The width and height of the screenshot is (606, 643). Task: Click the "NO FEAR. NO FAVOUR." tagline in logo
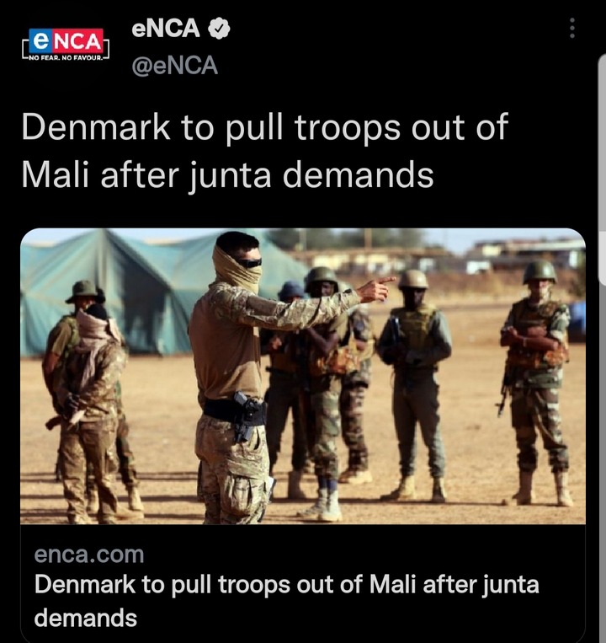coord(66,58)
